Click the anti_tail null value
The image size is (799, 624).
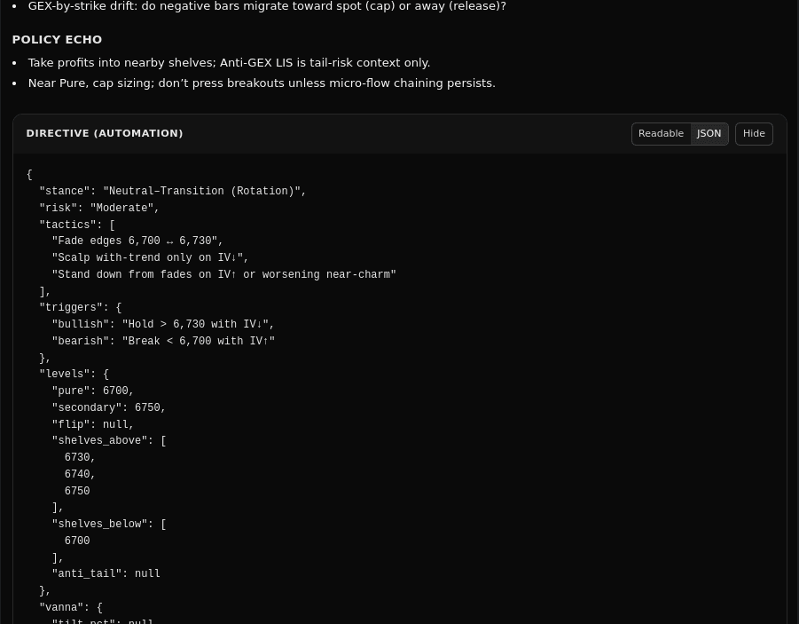pyautogui.click(x=146, y=574)
